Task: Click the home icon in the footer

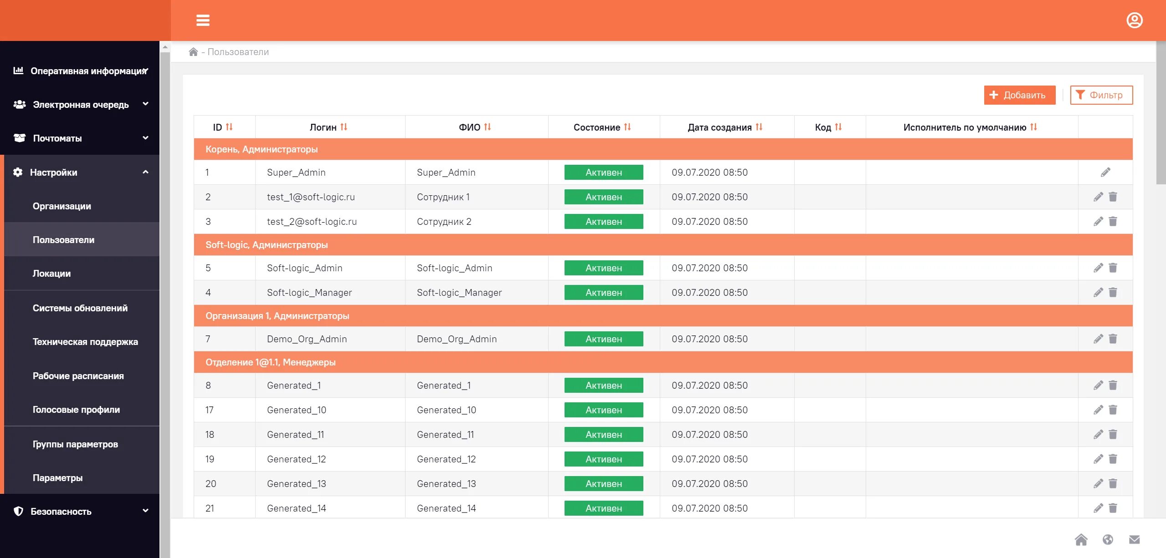Action: click(x=1081, y=540)
